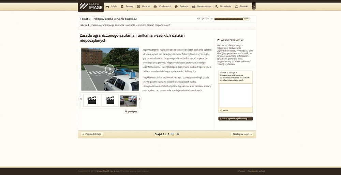This screenshot has height=175, width=341.
Task: Show next thumbnails with right arrow
Action: pyautogui.click(x=139, y=99)
